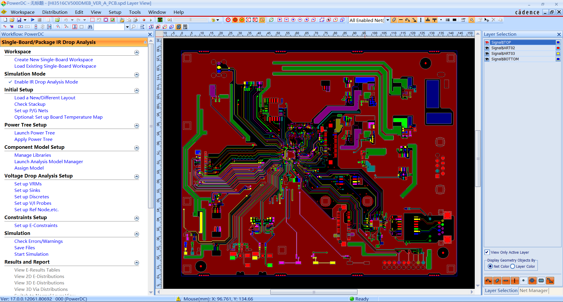Click the Set up E-Constraints link
The height and width of the screenshot is (302, 563).
click(x=36, y=226)
